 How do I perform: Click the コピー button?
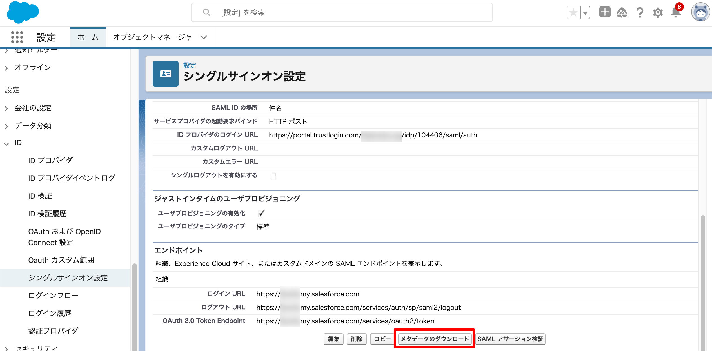(382, 339)
